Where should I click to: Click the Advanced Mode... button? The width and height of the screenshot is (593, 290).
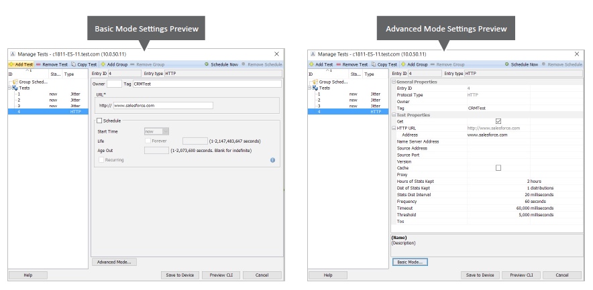[x=115, y=262]
